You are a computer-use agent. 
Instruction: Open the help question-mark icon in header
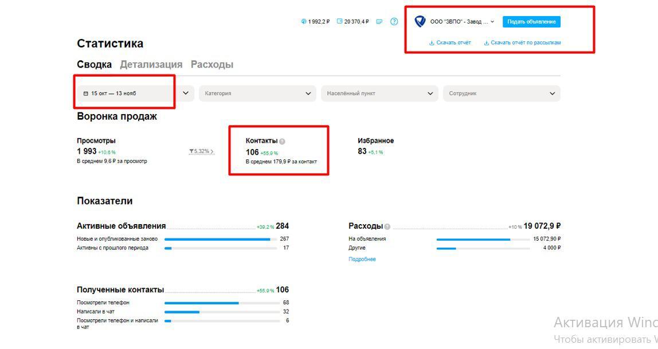[x=394, y=21]
